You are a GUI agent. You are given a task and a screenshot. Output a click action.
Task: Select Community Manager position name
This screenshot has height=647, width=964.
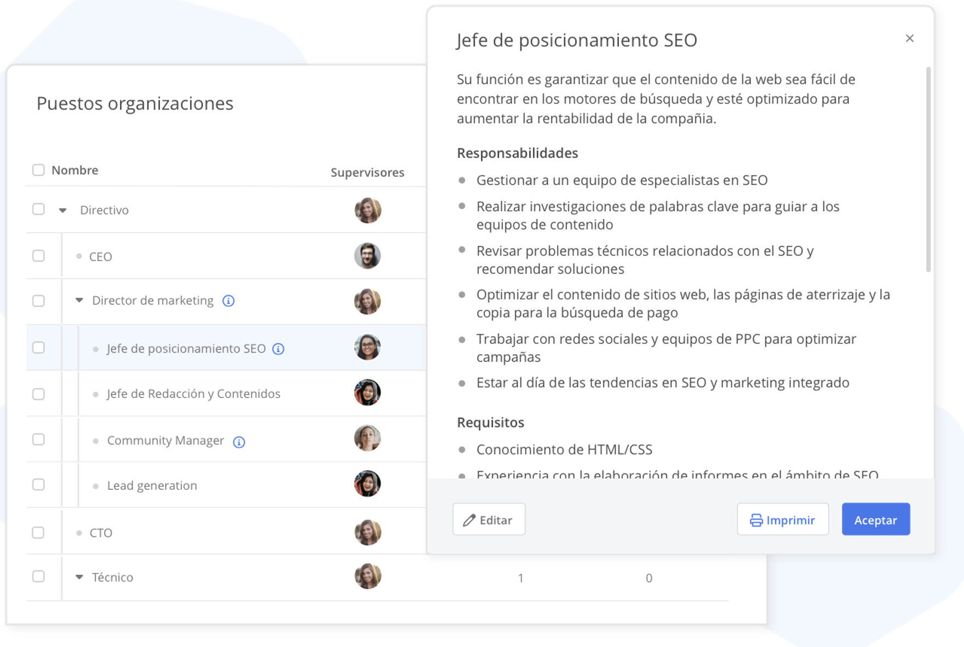point(165,441)
